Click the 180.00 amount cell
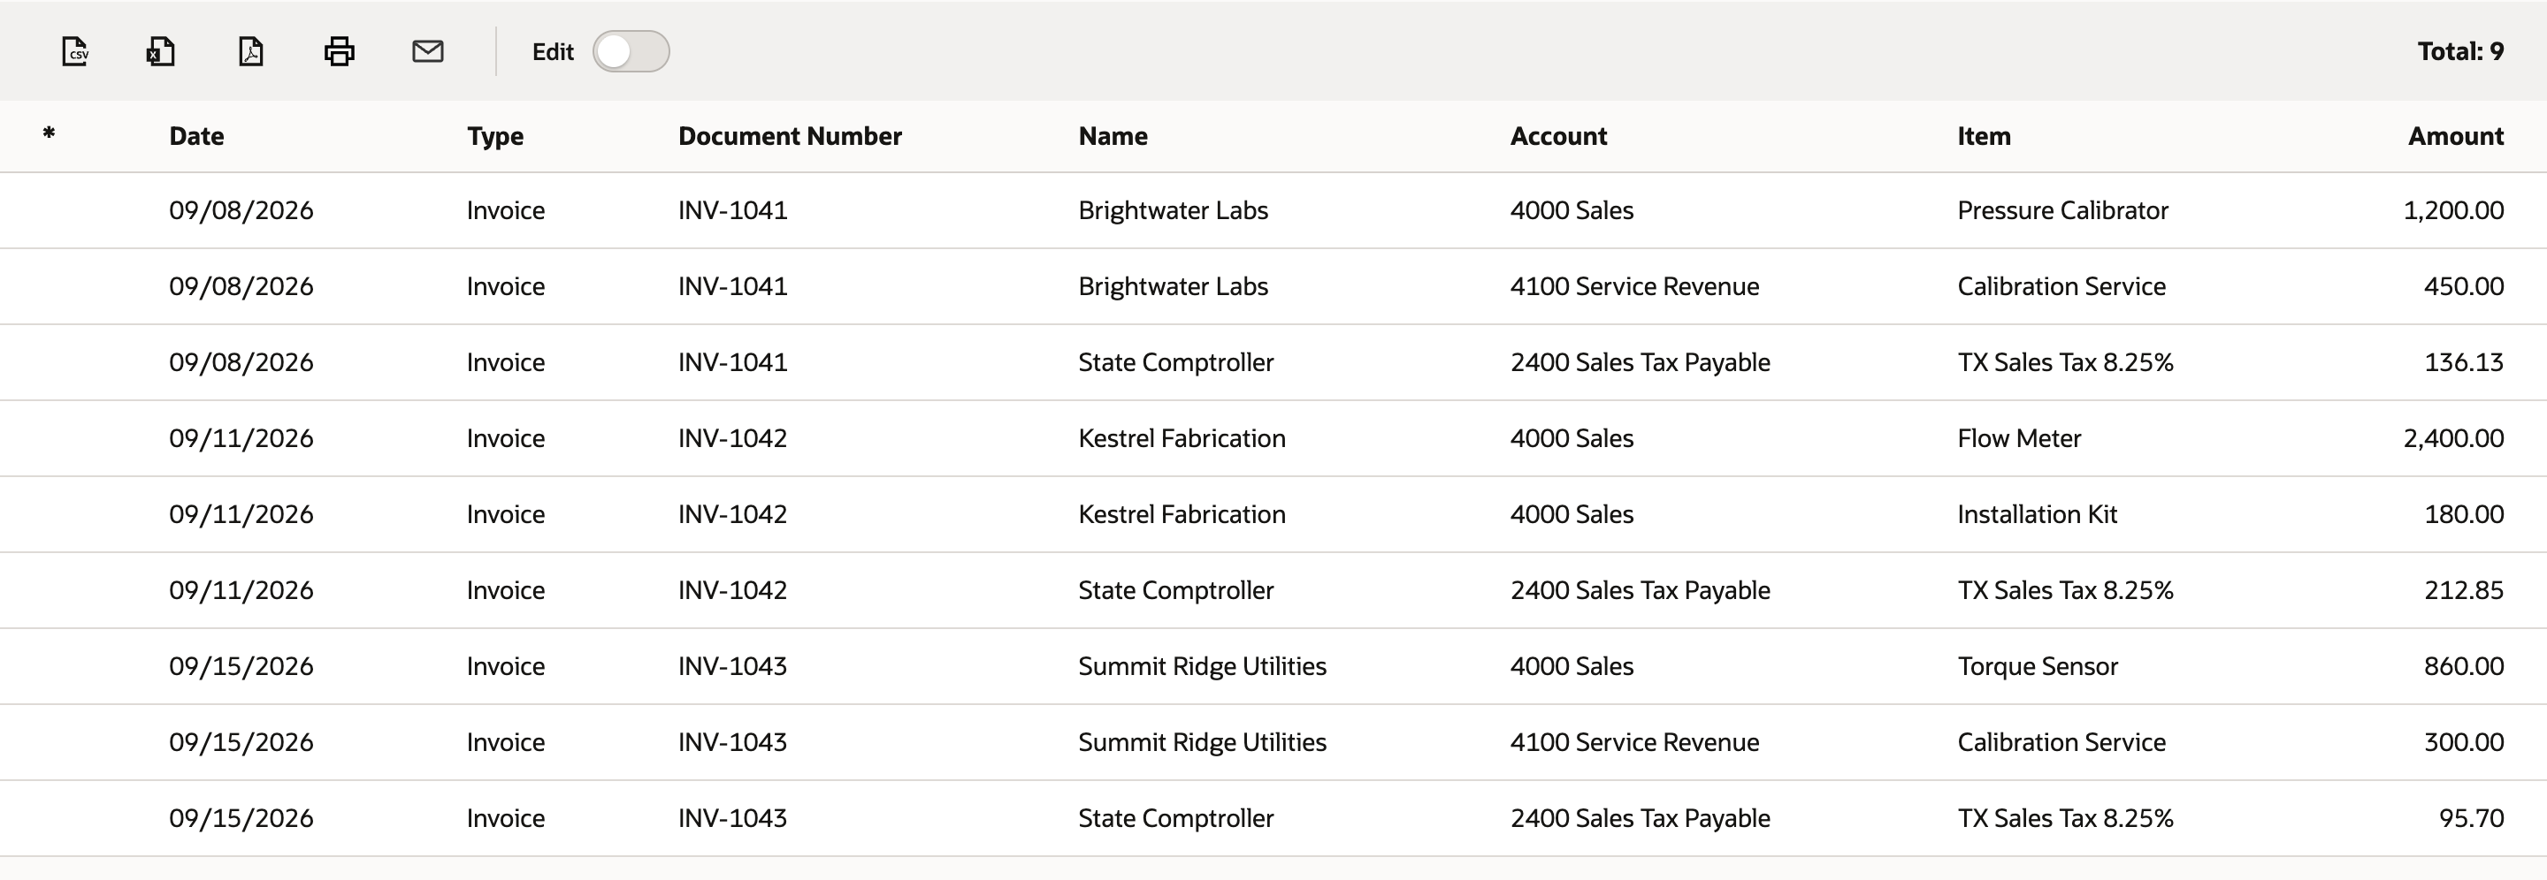This screenshot has width=2547, height=880. pyautogui.click(x=2464, y=514)
